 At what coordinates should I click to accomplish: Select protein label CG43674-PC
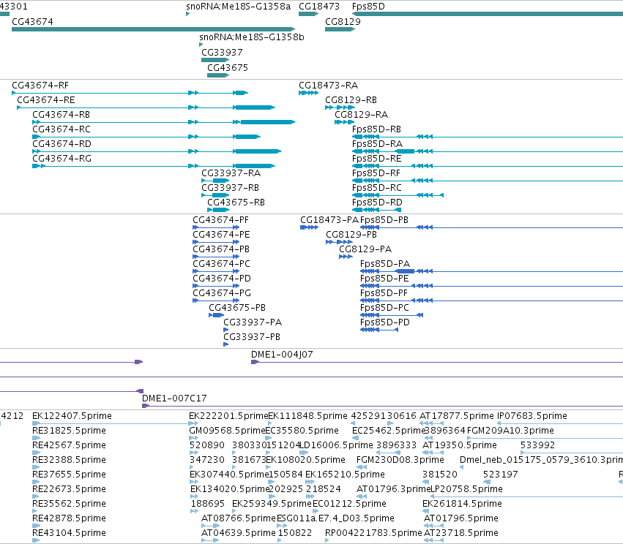click(x=221, y=264)
